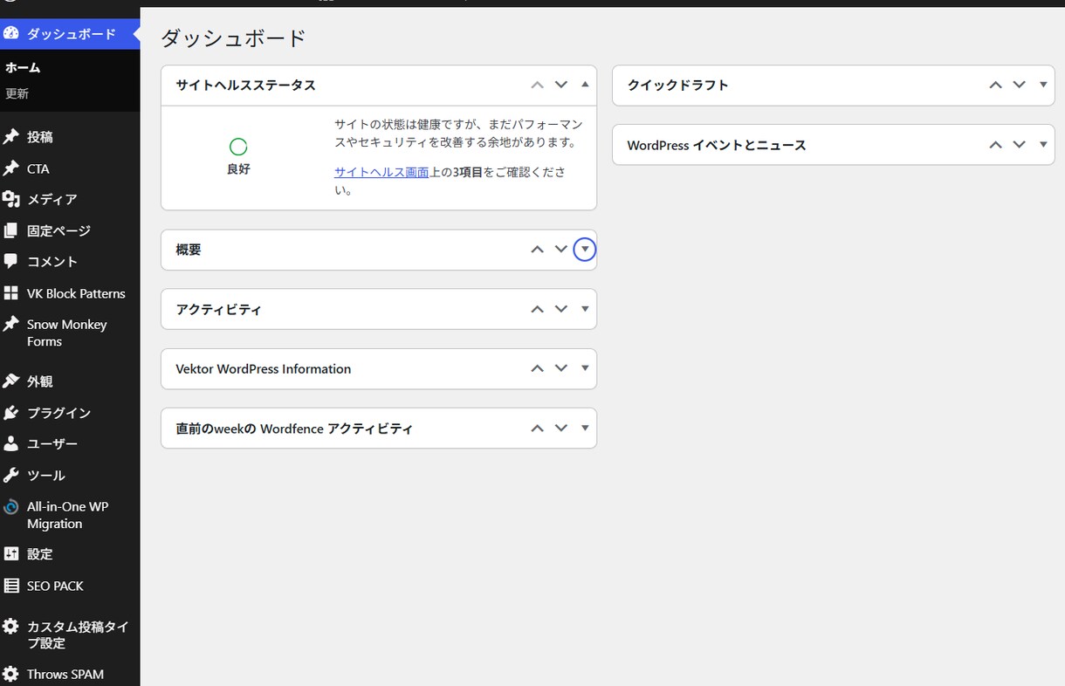Move クイックドラフト panel down

1019,85
